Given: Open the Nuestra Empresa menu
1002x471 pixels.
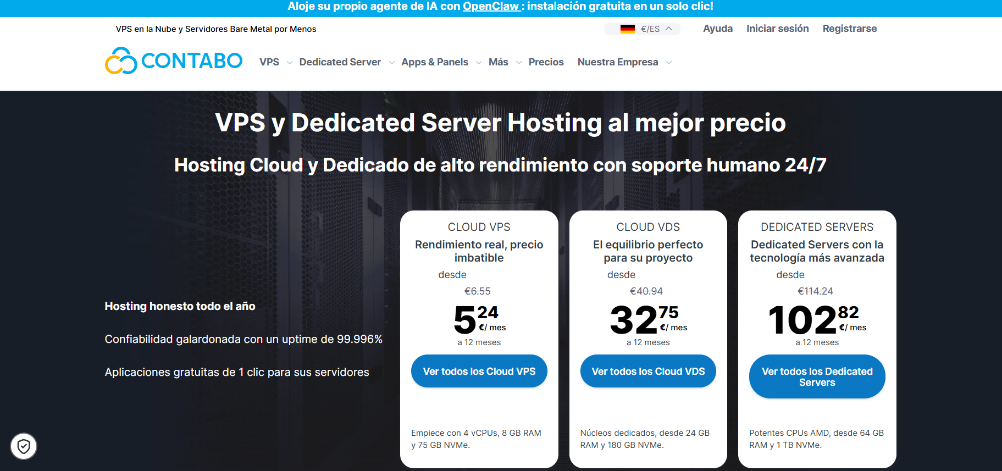Looking at the screenshot, I should tap(618, 62).
